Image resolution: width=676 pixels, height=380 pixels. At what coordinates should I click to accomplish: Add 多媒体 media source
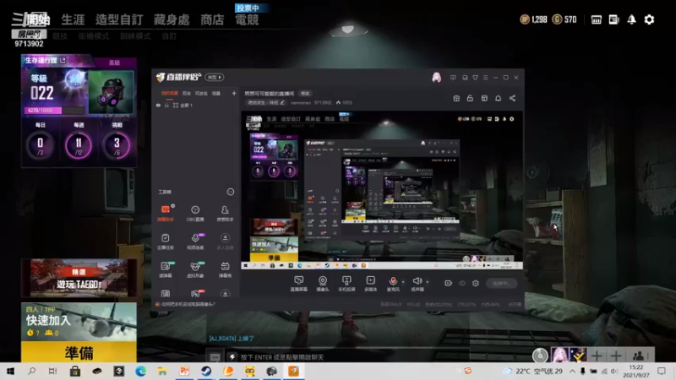coord(370,284)
